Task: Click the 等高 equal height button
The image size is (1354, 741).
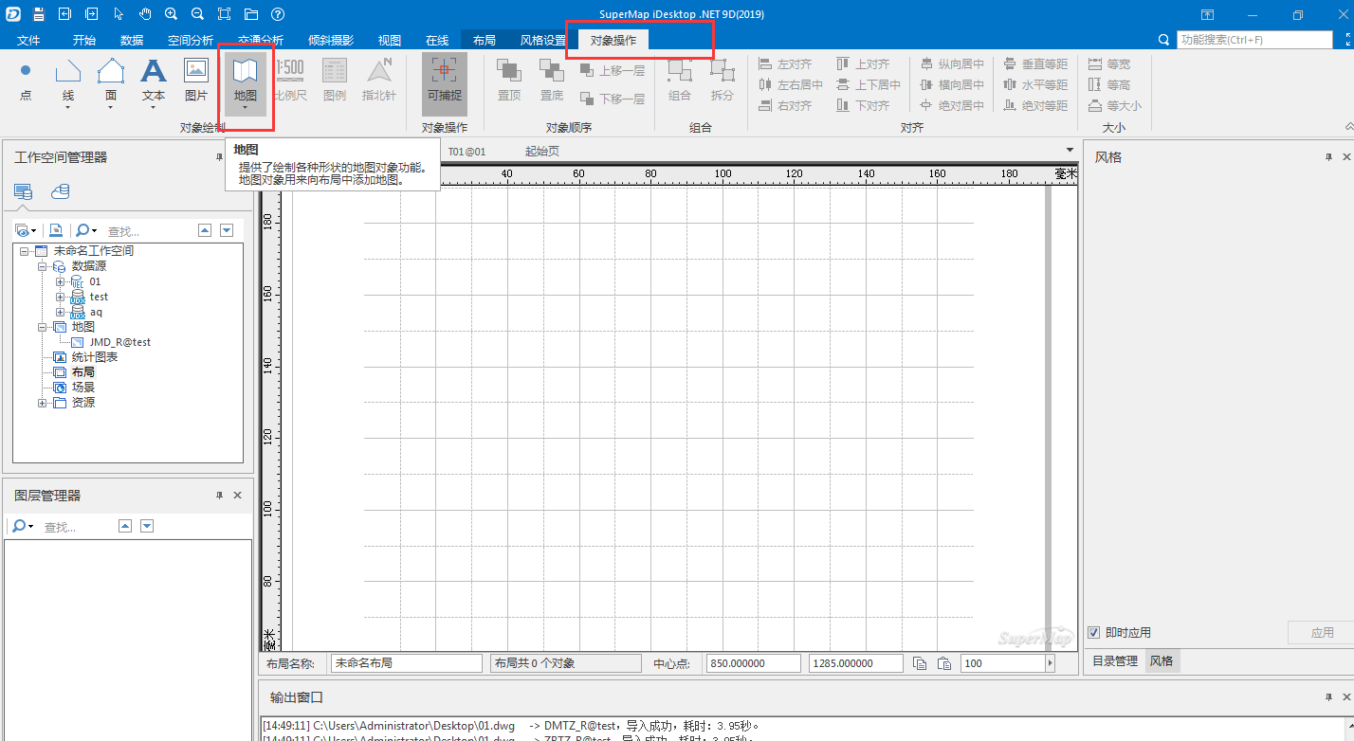Action: tap(1109, 84)
